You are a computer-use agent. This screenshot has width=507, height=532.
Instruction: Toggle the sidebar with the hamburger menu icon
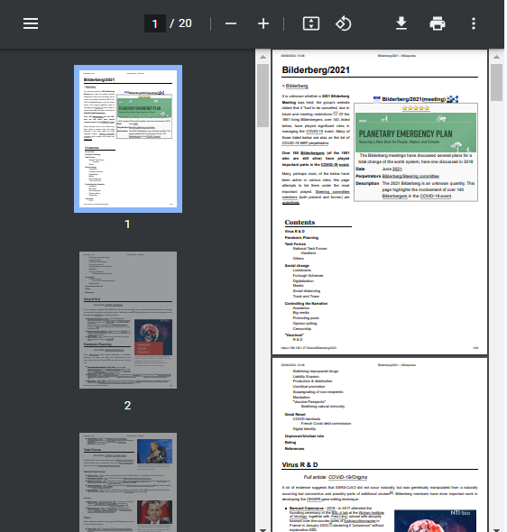31,23
